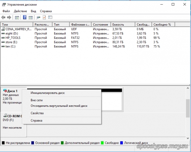Viewport: 191px width, 152px height.
Task: Click the lower pane vertical scrollbar thumb
Action: tap(188, 108)
